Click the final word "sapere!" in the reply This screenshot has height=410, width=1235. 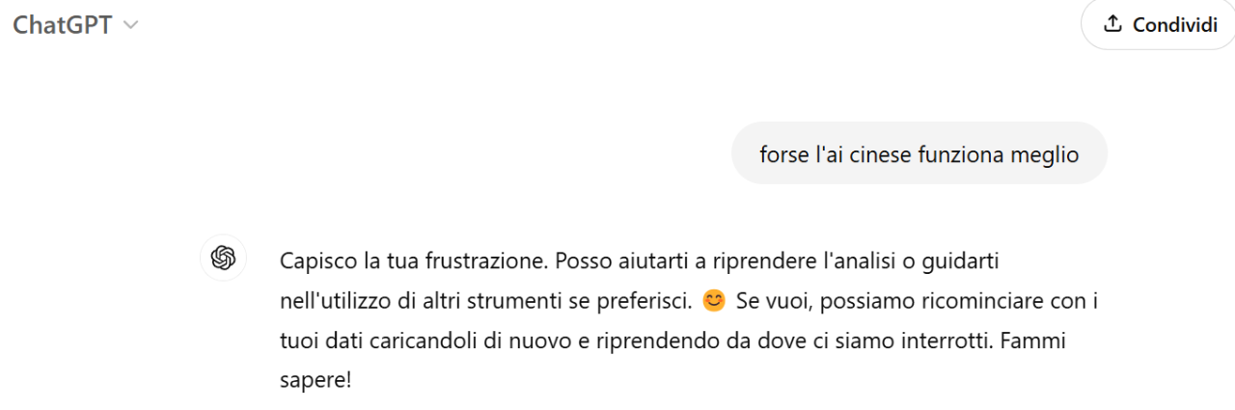click(x=316, y=381)
